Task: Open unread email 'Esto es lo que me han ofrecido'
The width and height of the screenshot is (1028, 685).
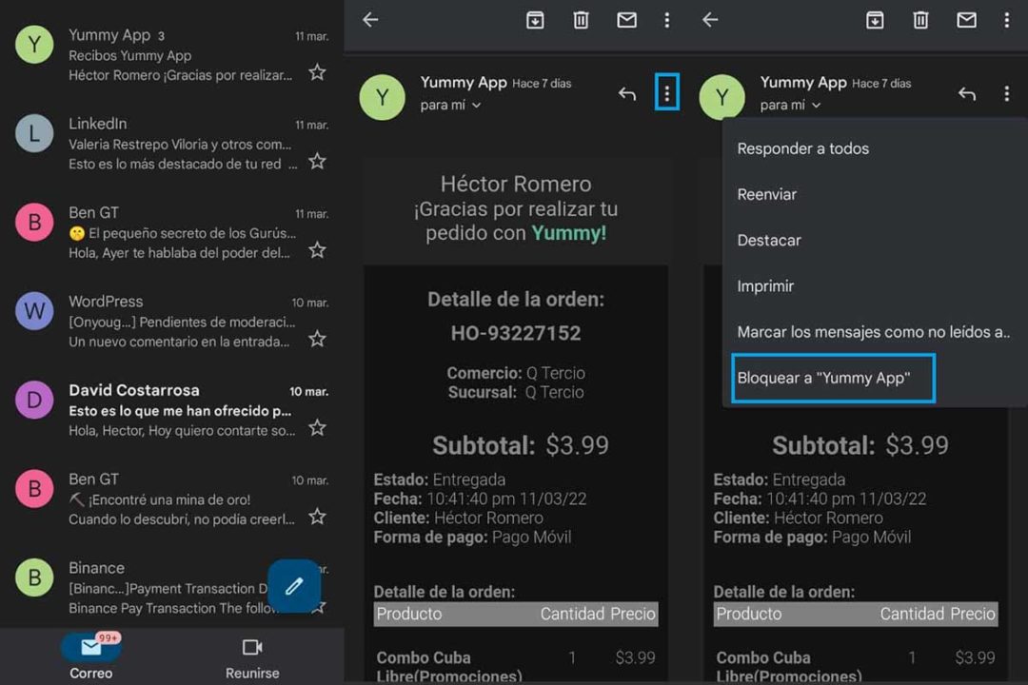Action: click(x=171, y=410)
